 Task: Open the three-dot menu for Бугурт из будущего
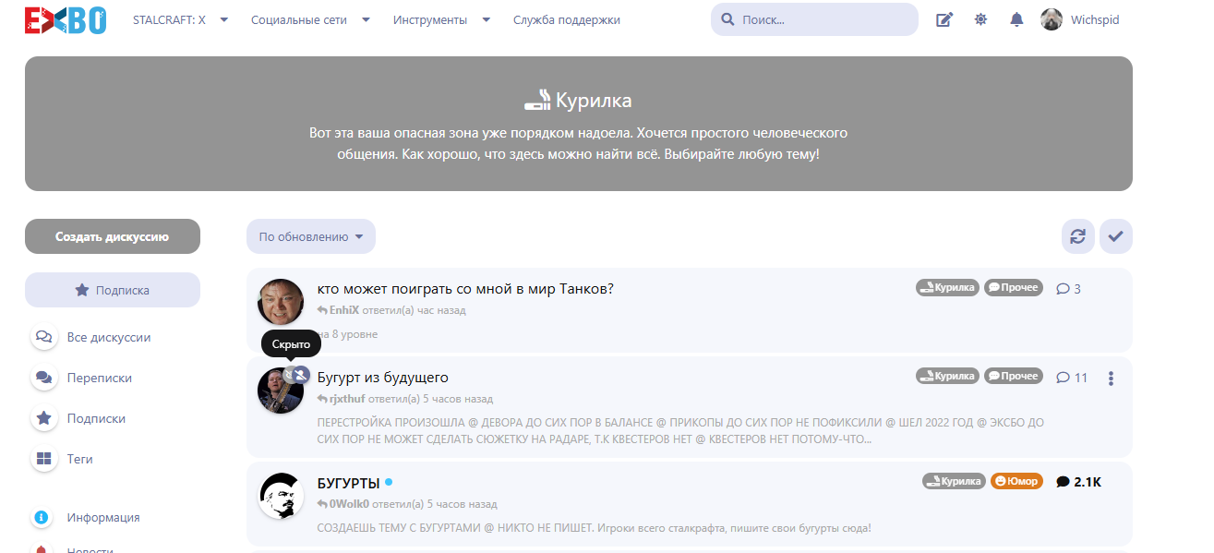(1111, 379)
